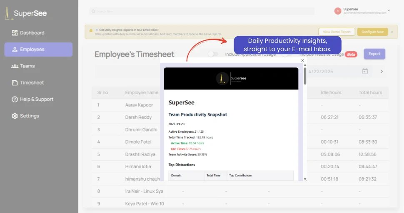Click the Sr no column header
Image resolution: width=404 pixels, height=213 pixels.
(102, 92)
